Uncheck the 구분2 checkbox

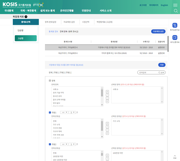(50, 144)
